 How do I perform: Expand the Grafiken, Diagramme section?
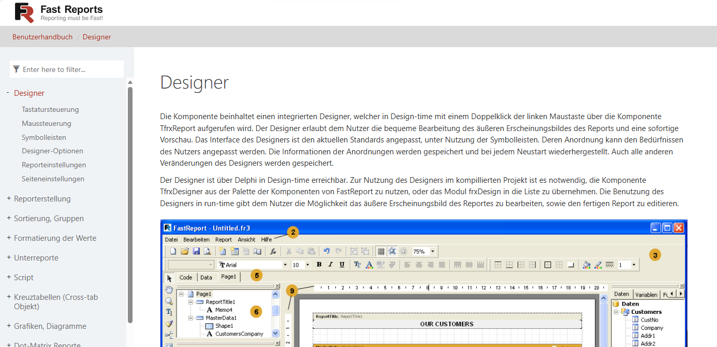point(8,326)
